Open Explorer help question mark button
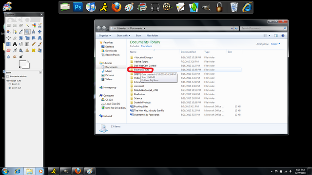Image resolution: width=312 pixels, height=175 pixels. [283, 35]
